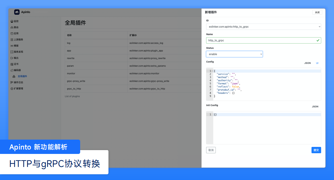Collapse the fold arrow on Config line 1
The width and height of the screenshot is (334, 180).
(212, 71)
